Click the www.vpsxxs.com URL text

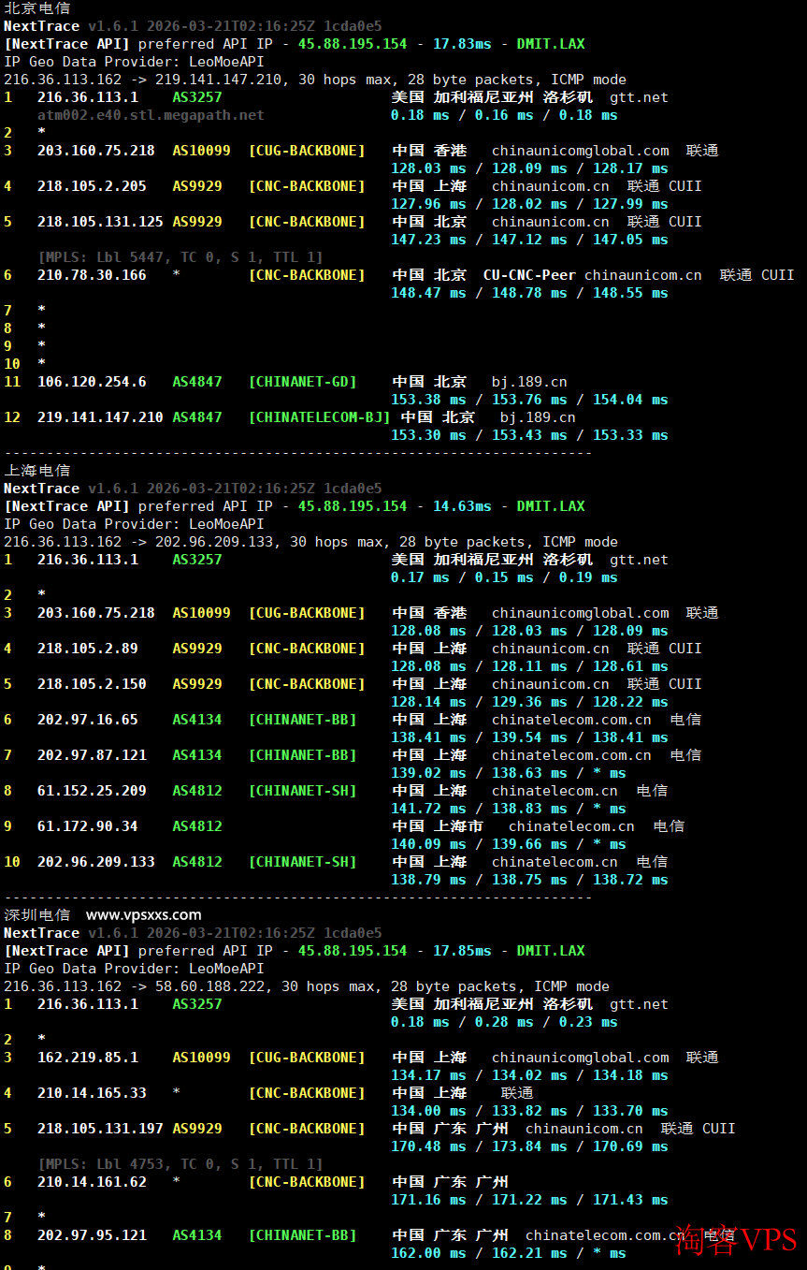click(x=143, y=914)
